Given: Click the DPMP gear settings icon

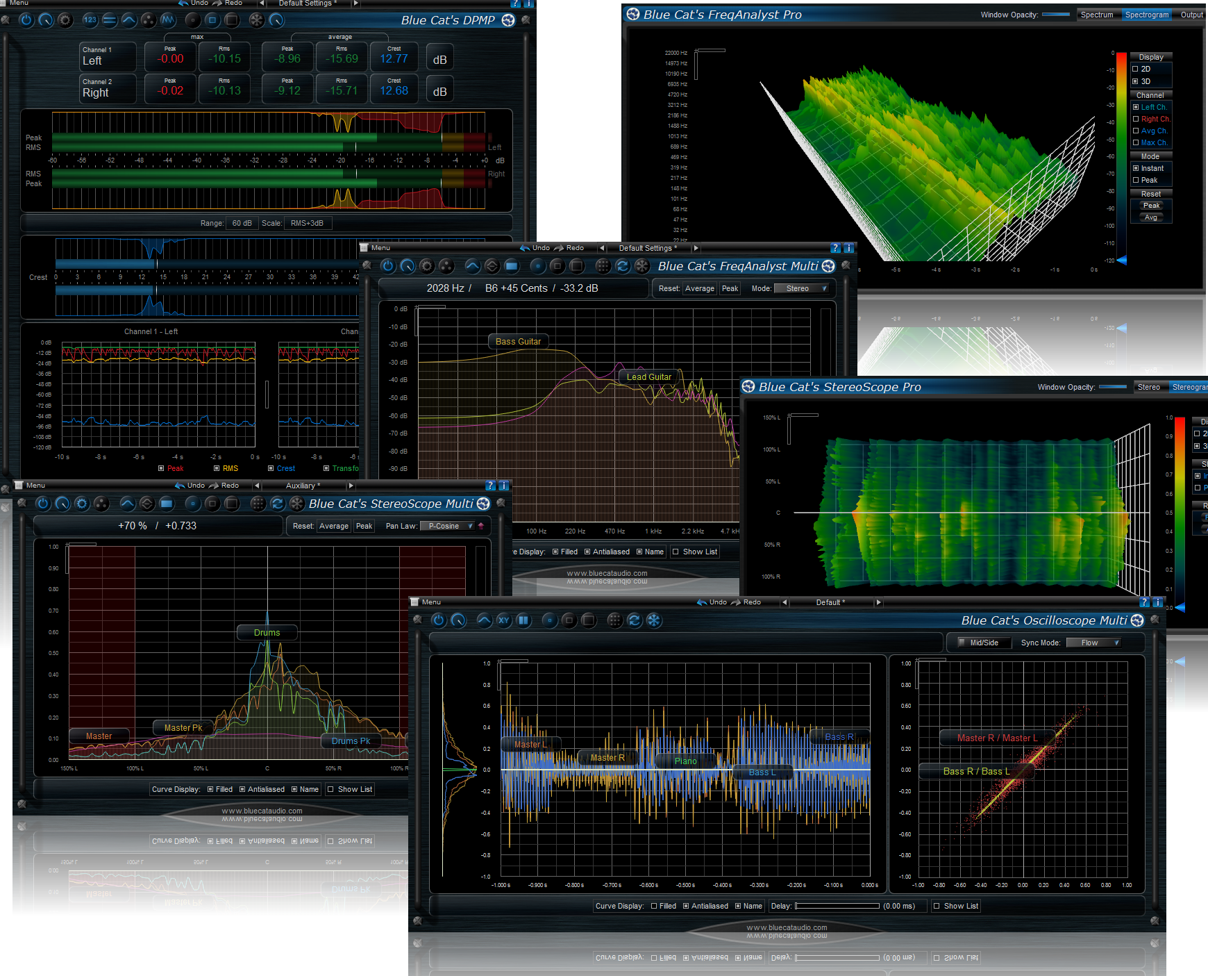Looking at the screenshot, I should click(x=65, y=20).
